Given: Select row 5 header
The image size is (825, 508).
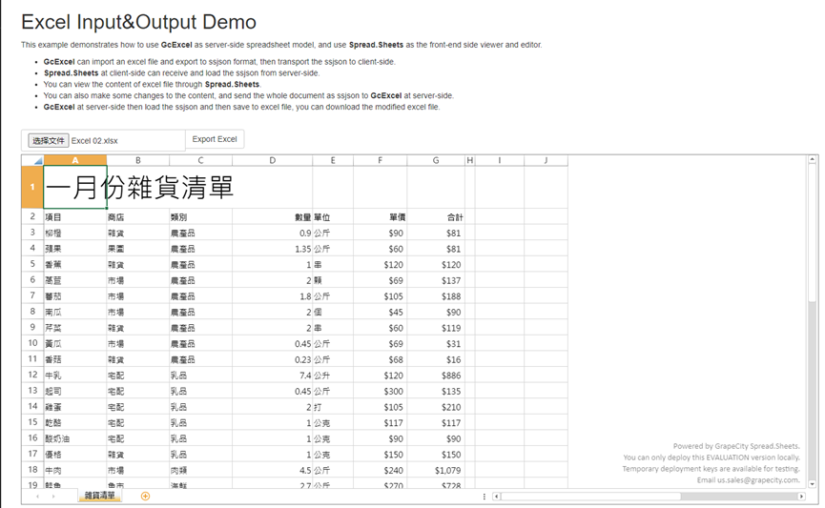Looking at the screenshot, I should pos(32,264).
